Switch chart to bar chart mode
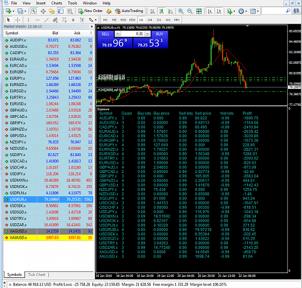 click(x=152, y=11)
